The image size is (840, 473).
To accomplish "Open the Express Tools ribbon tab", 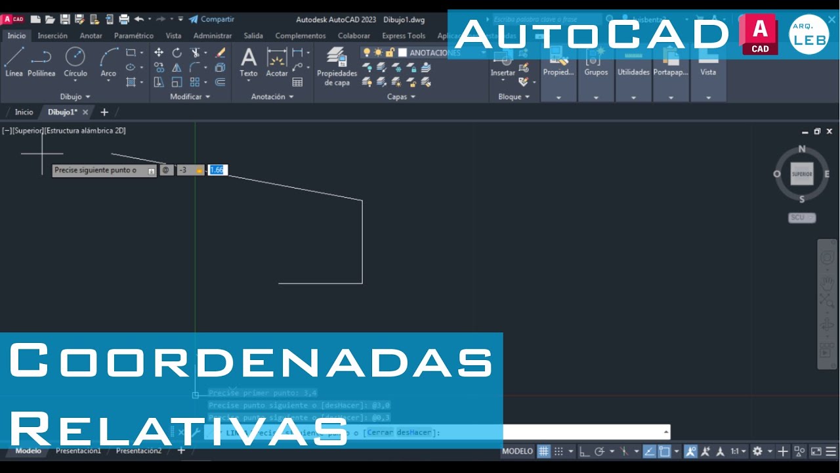I will pos(404,35).
